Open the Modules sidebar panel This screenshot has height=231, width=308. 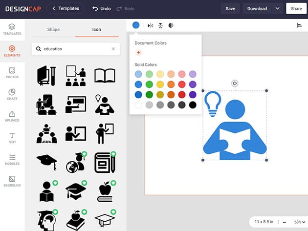coord(12,159)
